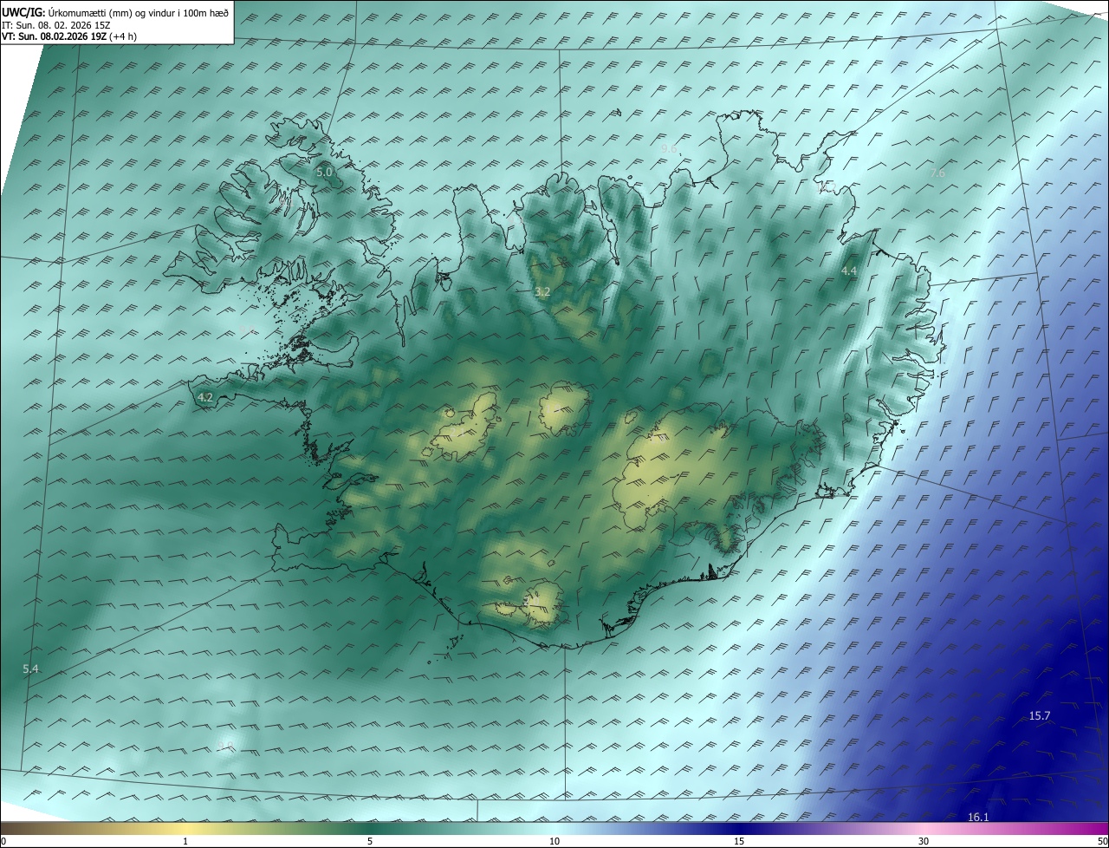Click the 4.2 value label on the west peninsula

pos(205,398)
